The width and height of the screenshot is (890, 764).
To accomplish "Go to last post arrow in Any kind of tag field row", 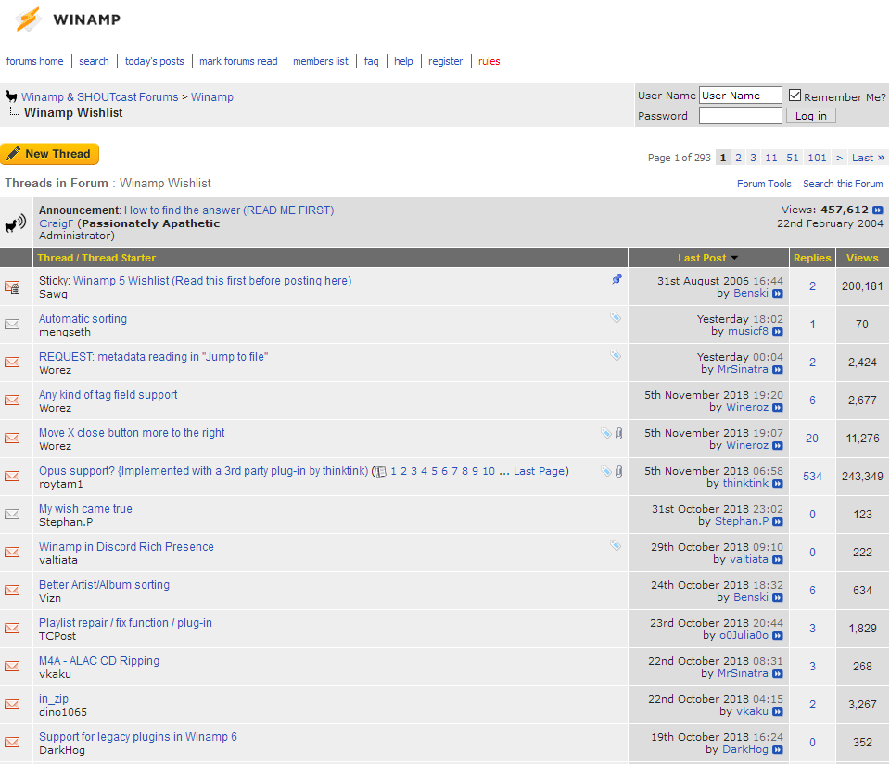I will 778,408.
